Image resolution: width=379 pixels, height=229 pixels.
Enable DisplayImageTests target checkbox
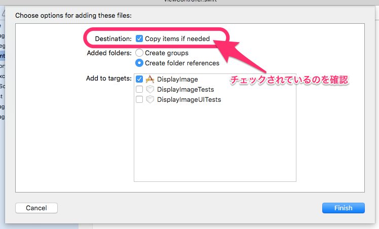click(x=139, y=89)
